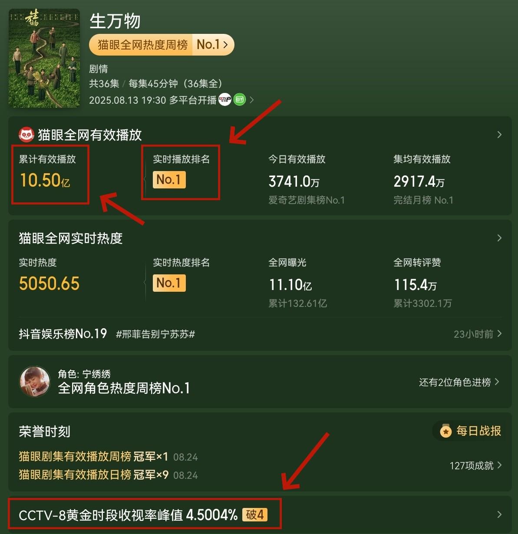
Task: Expand the multi-platform broadcast chevron
Action: point(252,100)
